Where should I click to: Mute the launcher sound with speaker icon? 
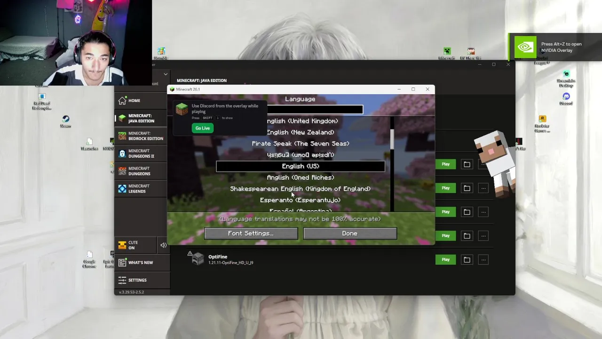coord(163,245)
